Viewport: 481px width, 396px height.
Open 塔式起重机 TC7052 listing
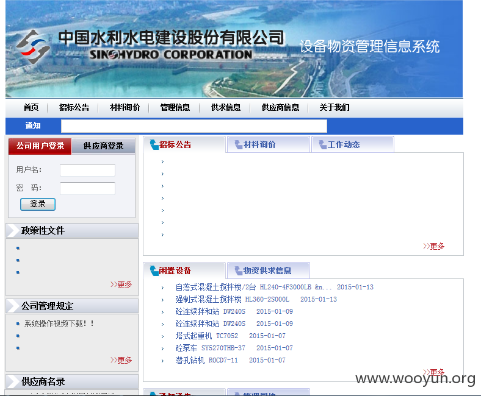(206, 336)
